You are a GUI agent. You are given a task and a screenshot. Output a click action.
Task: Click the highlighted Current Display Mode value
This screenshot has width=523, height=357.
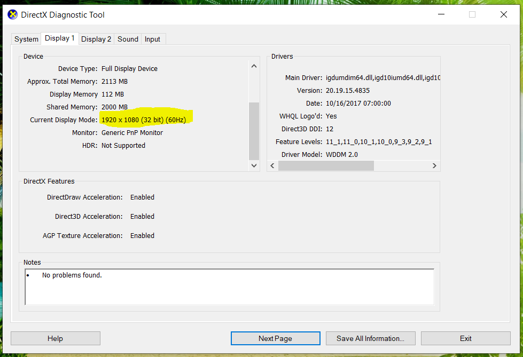tap(144, 120)
